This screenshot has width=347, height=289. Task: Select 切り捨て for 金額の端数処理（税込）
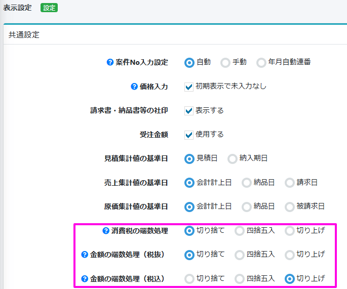[189, 279]
